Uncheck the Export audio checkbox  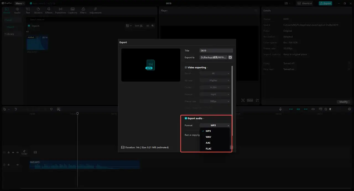(186, 118)
